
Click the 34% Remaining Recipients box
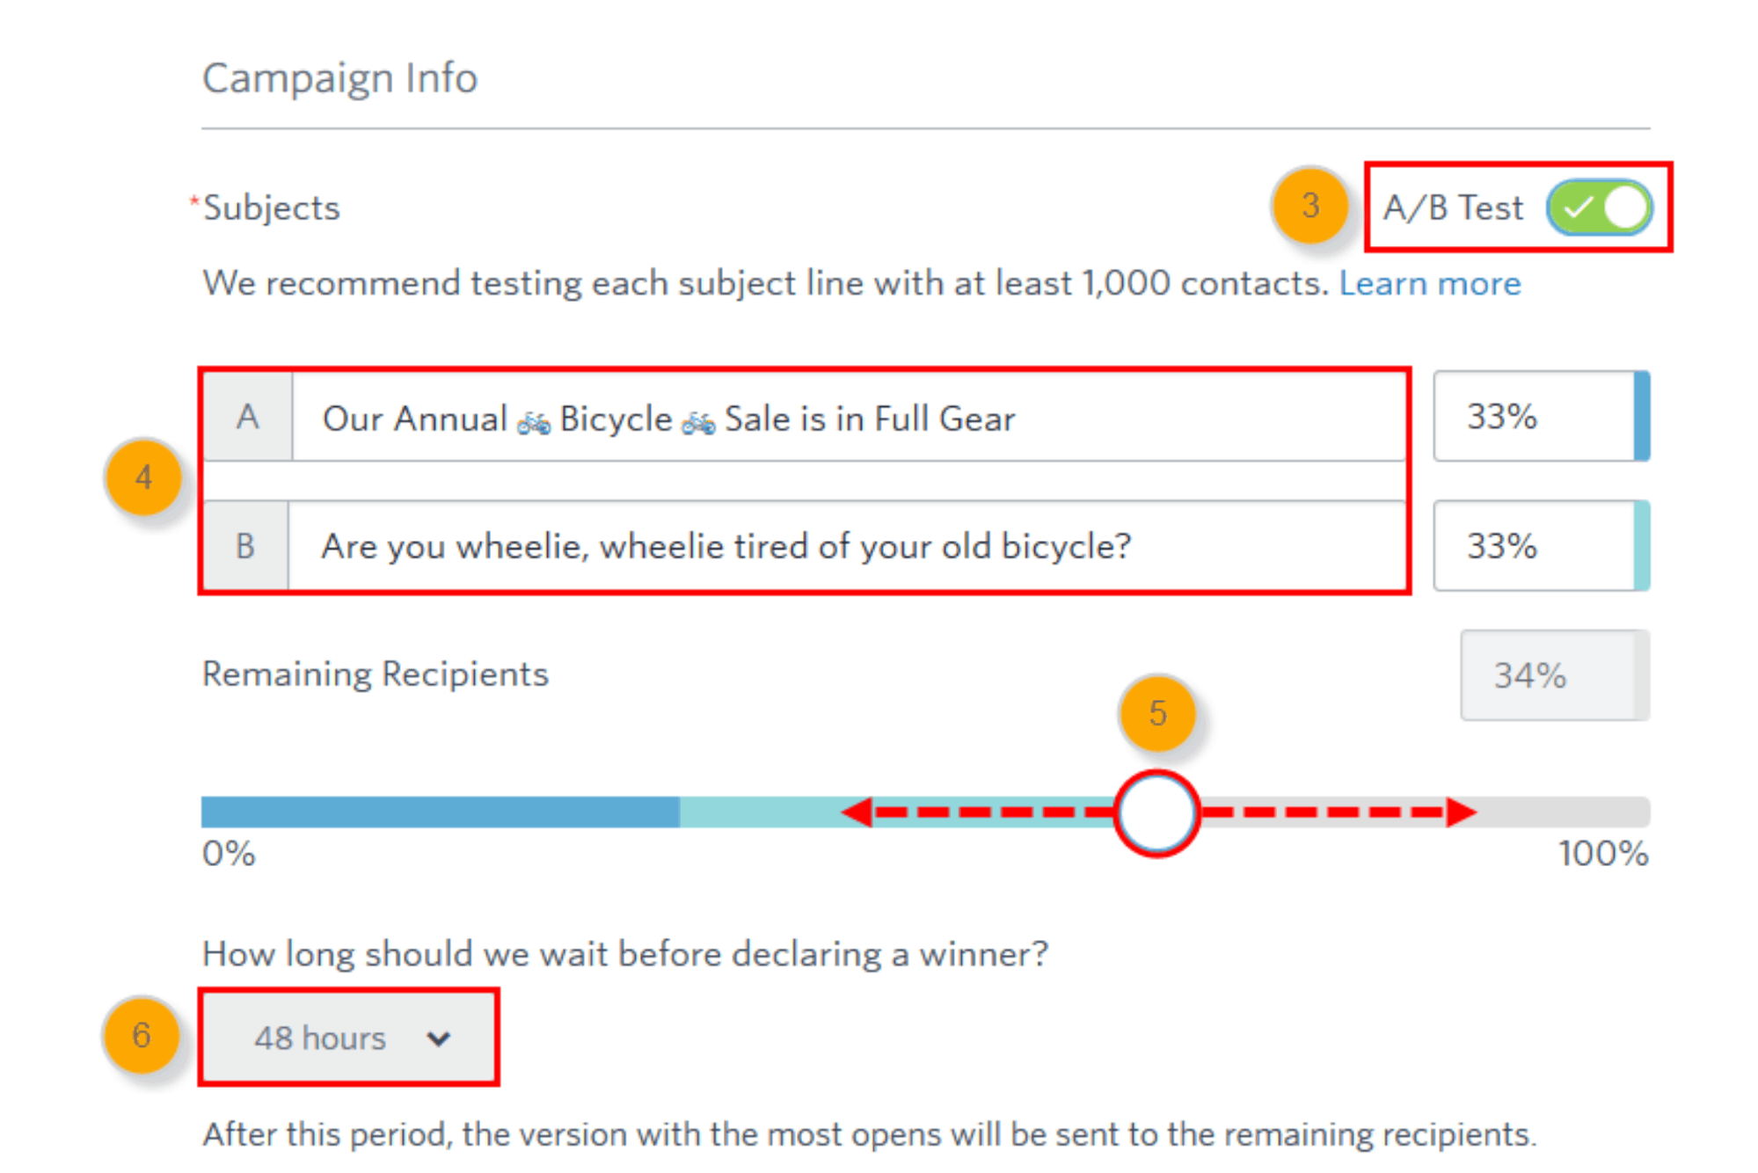(1554, 675)
